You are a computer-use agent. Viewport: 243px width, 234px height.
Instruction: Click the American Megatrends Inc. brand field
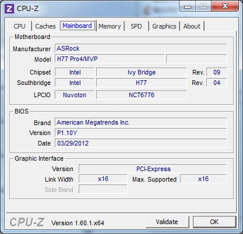coord(141,122)
